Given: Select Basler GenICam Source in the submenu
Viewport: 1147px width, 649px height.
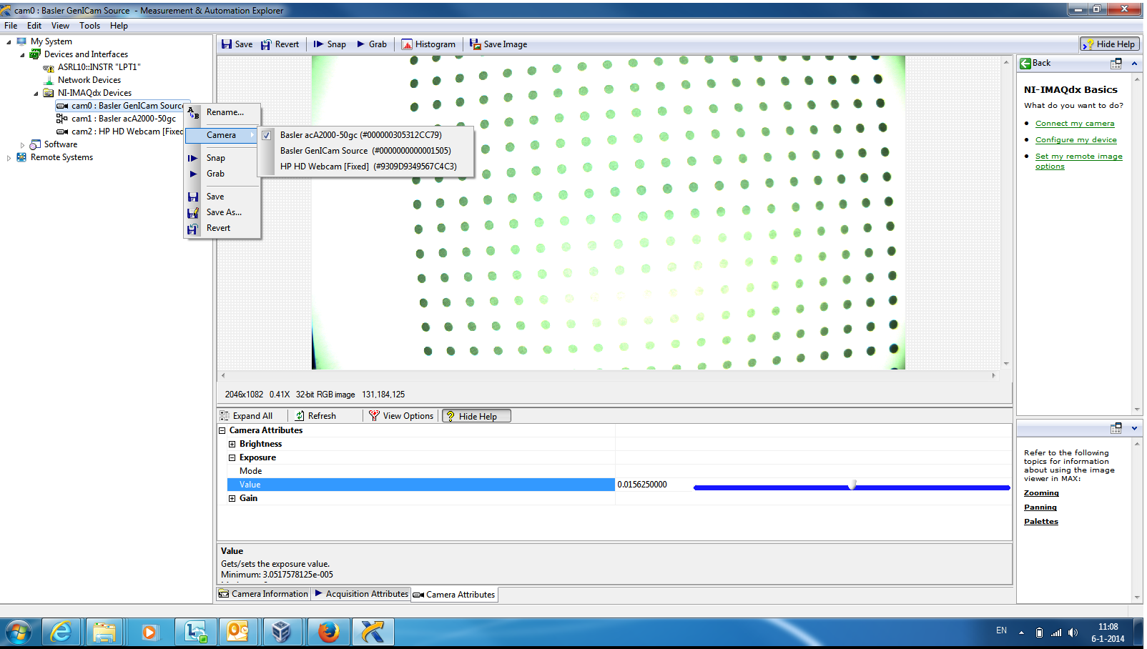Looking at the screenshot, I should pos(365,151).
